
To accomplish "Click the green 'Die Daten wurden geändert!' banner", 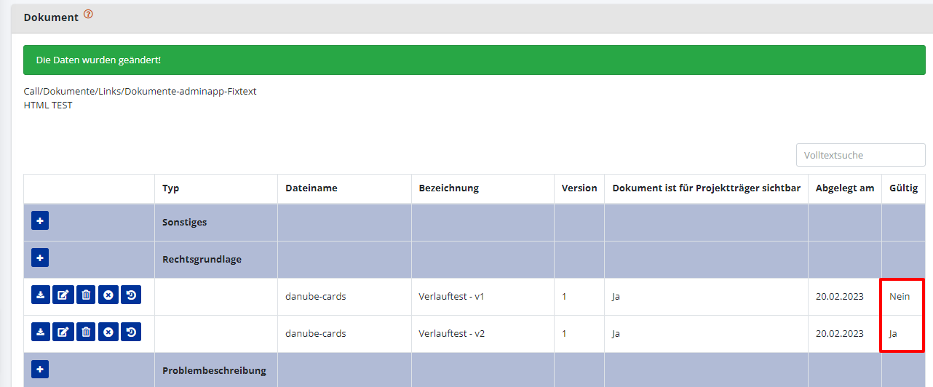I will click(474, 60).
